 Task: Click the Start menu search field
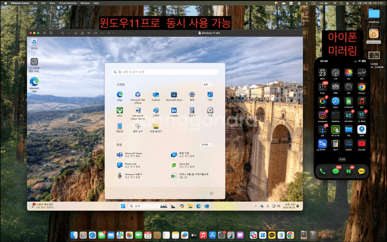165,72
